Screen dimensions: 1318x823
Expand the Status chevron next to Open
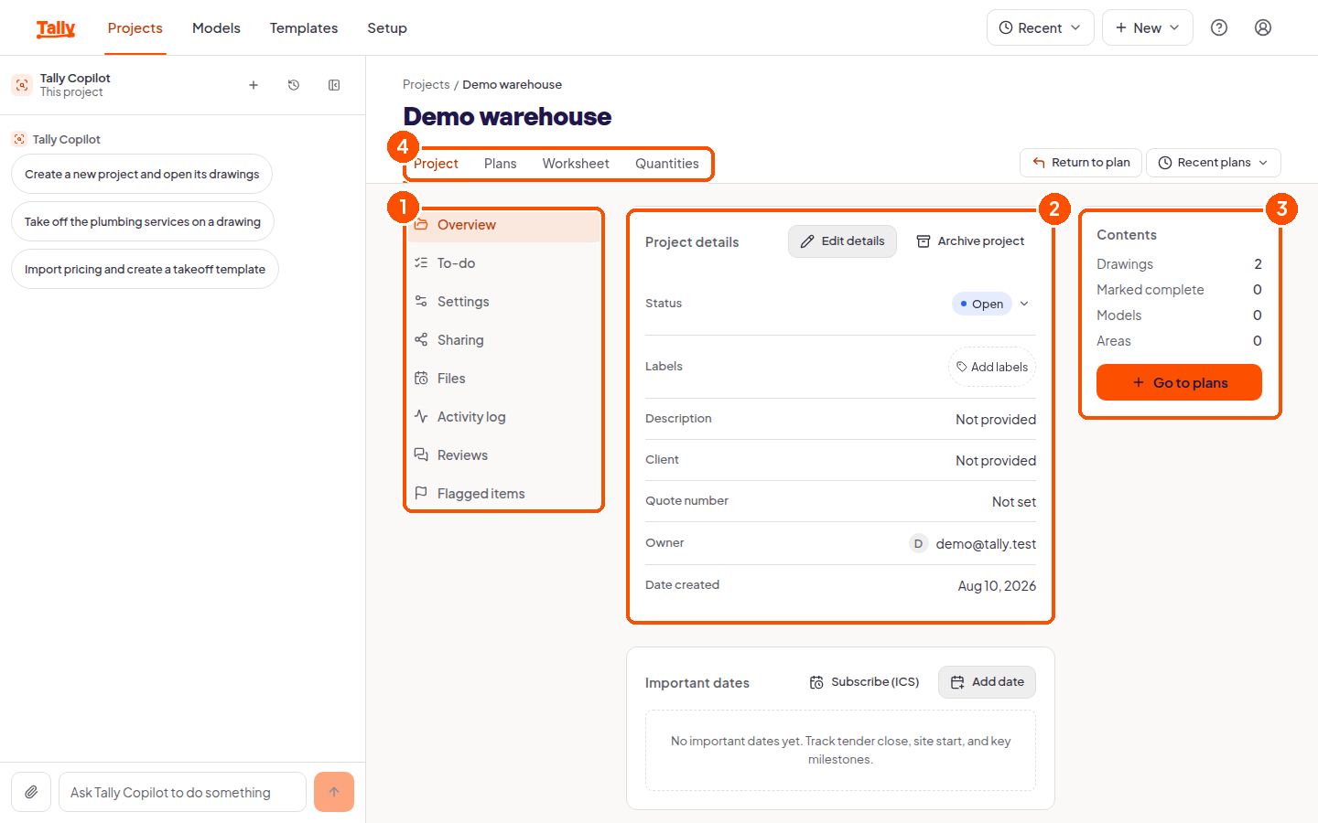click(x=1024, y=304)
